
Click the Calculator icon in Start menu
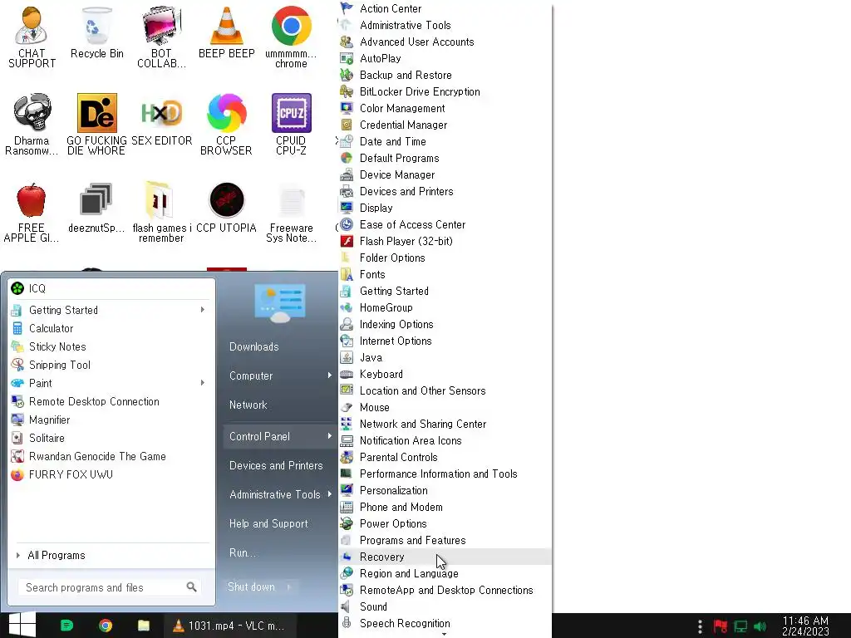tap(17, 328)
